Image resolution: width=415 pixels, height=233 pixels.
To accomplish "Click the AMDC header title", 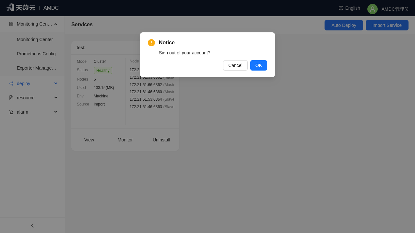I will [x=51, y=8].
